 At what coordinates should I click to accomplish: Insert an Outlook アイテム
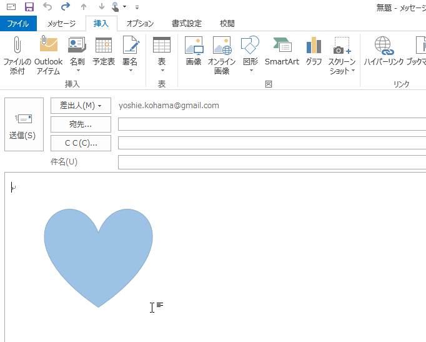click(48, 55)
